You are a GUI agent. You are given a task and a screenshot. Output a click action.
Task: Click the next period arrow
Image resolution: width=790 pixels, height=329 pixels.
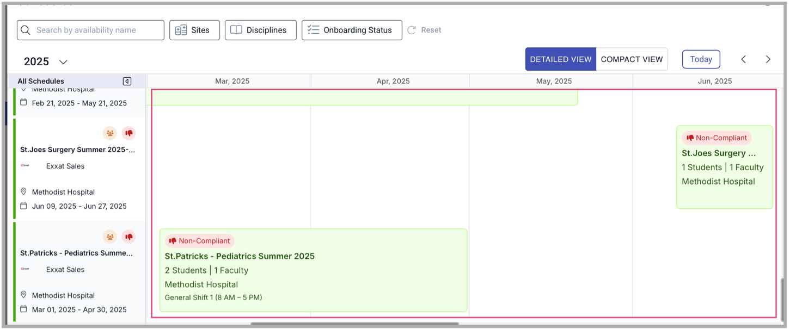pyautogui.click(x=768, y=59)
